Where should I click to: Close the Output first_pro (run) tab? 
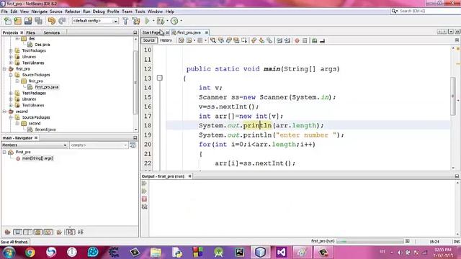pos(189,176)
